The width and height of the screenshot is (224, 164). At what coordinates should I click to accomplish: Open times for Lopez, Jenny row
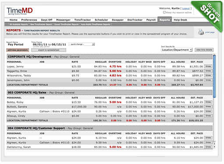coord(208,66)
